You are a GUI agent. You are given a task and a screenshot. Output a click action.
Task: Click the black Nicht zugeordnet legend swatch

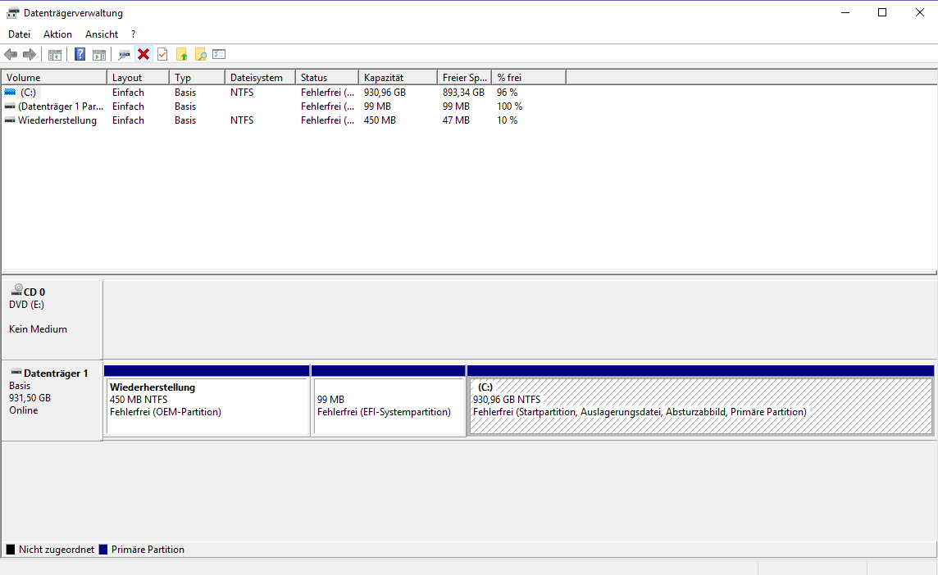pos(10,550)
